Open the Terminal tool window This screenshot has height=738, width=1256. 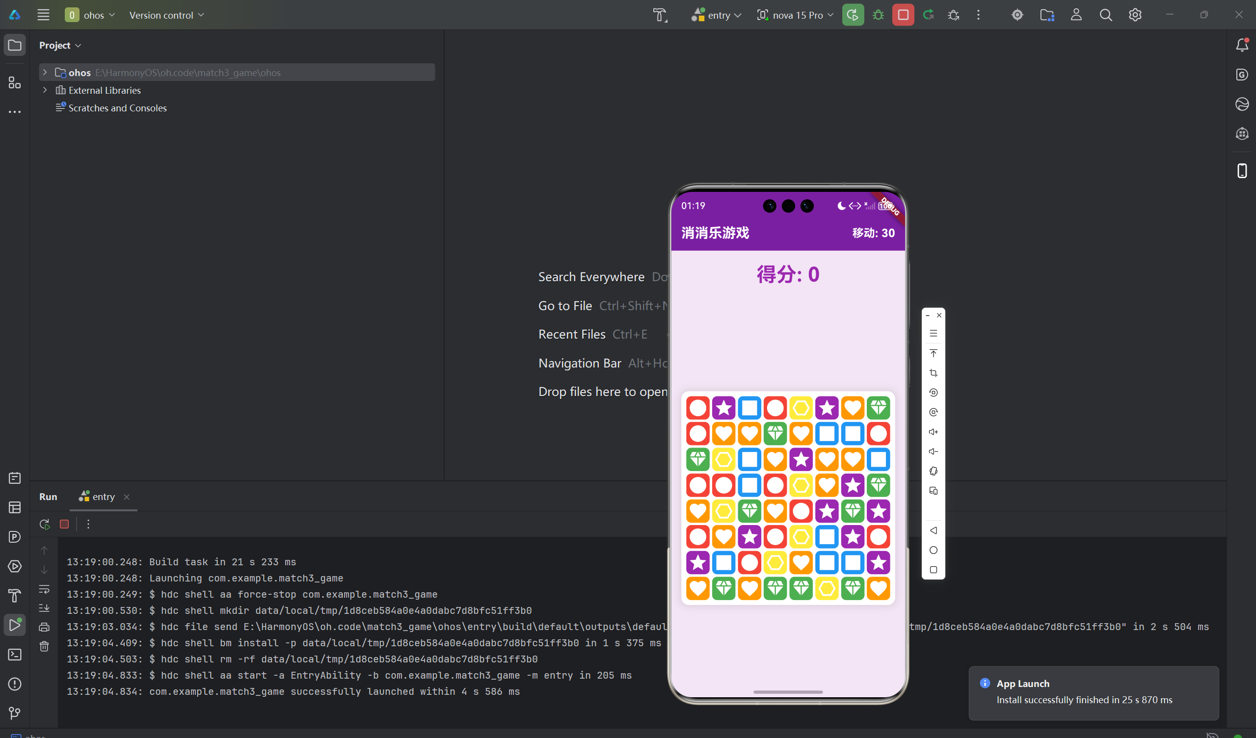14,654
